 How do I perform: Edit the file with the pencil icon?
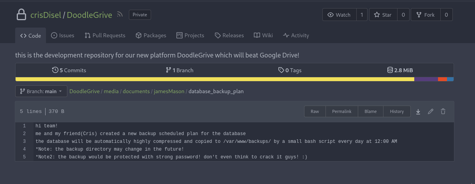pos(431,111)
